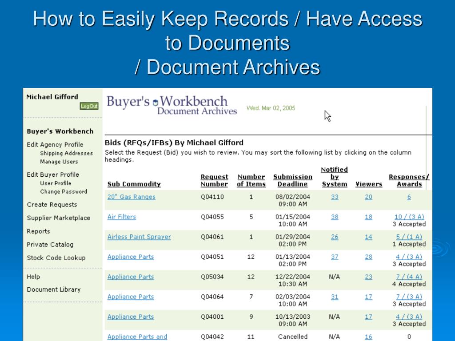View 6 responses for Gas Ranges
The width and height of the screenshot is (455, 341).
pyautogui.click(x=409, y=197)
